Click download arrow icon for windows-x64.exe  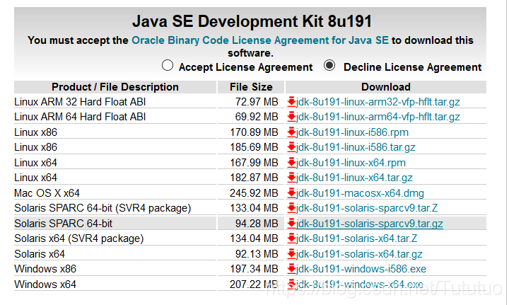(291, 284)
